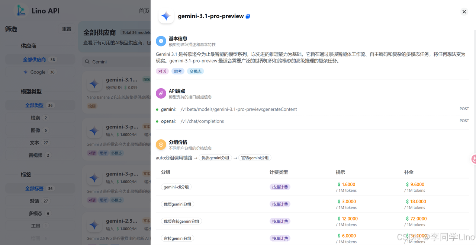Click the 计费类型 column header

pos(279,172)
